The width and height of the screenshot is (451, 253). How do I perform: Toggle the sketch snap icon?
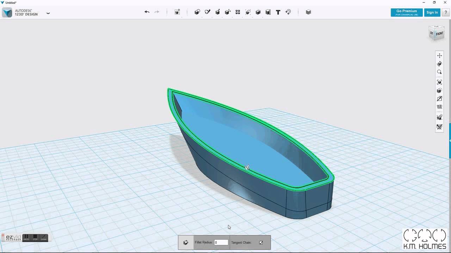click(439, 126)
